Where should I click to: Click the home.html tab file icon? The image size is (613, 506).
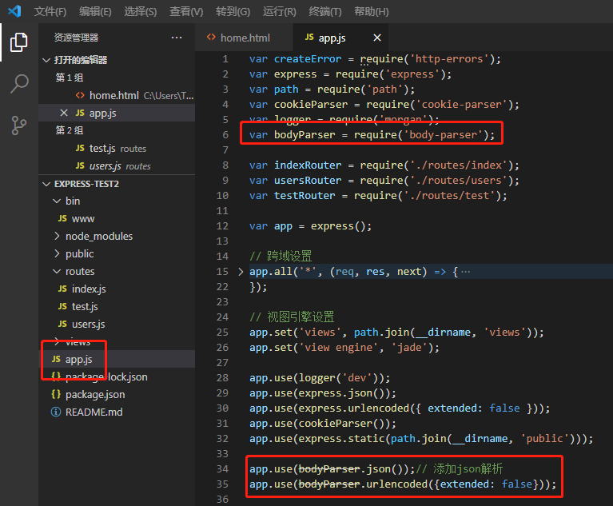point(211,37)
